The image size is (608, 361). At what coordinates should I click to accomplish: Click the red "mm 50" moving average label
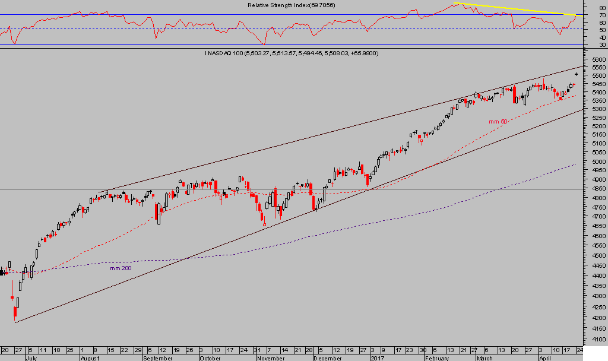coord(497,122)
